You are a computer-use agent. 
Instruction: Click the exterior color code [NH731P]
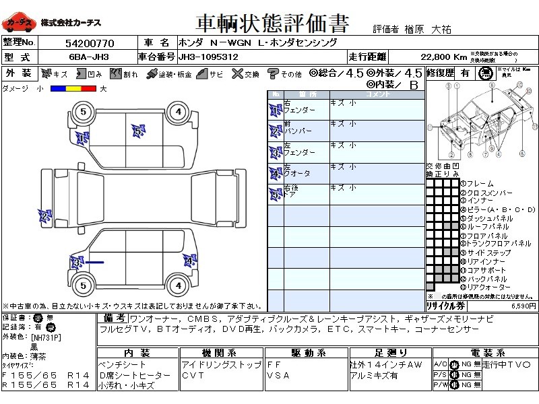click(46, 338)
